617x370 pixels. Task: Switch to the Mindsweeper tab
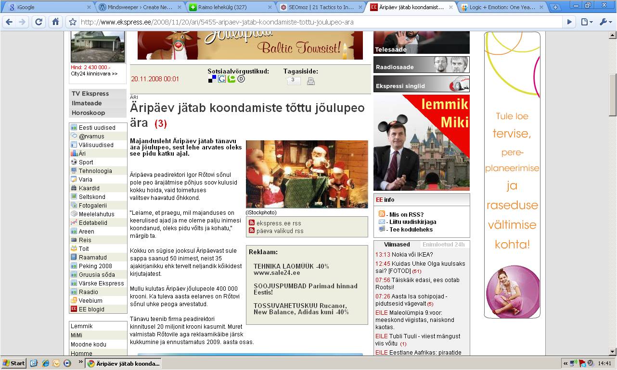click(139, 7)
